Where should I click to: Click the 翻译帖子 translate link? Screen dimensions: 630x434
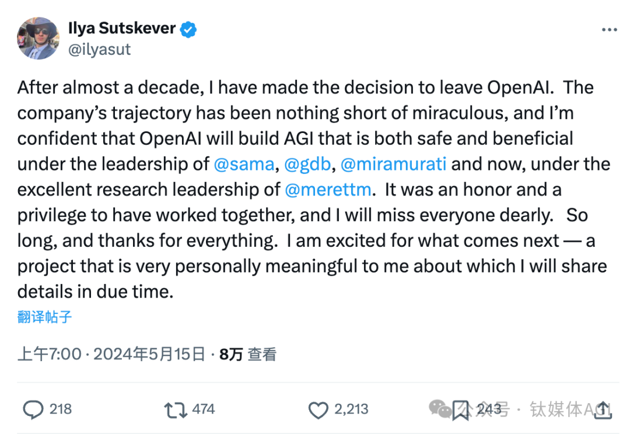coord(44,317)
